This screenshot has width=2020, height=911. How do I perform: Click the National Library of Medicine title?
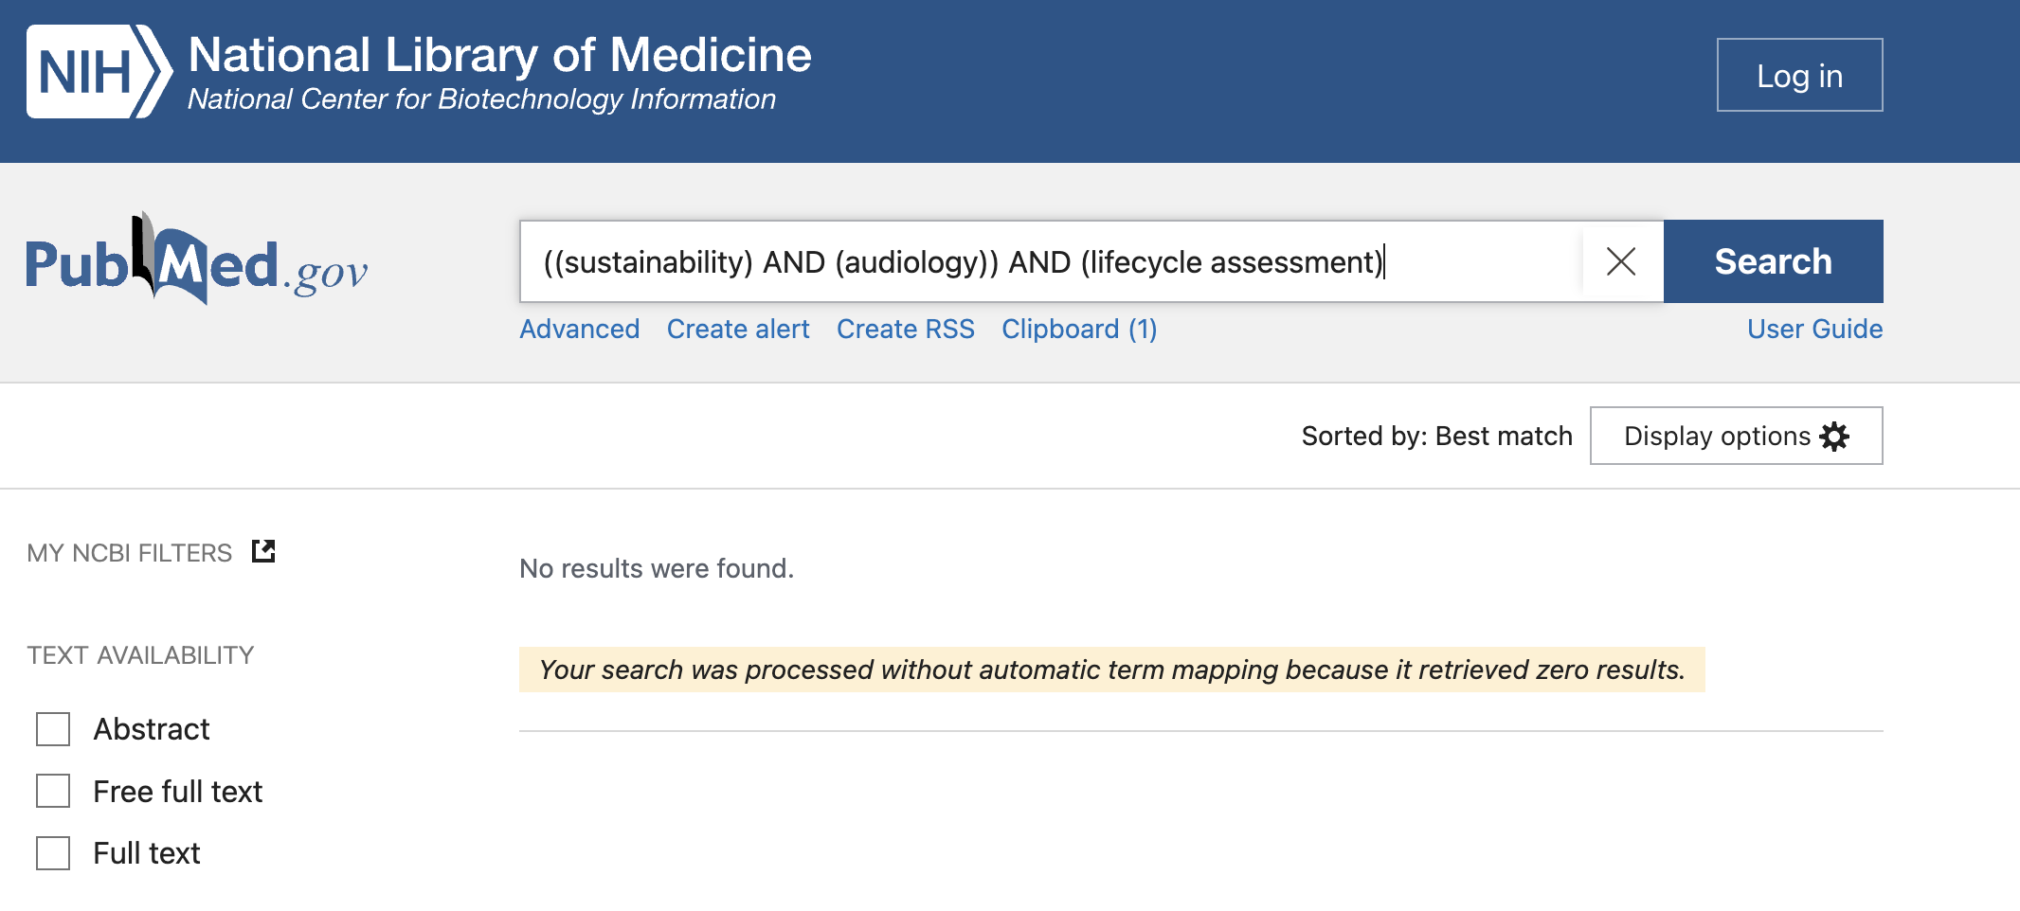tap(499, 55)
